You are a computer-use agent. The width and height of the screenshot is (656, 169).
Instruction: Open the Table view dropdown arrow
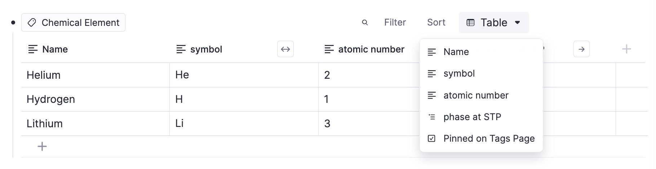[518, 23]
